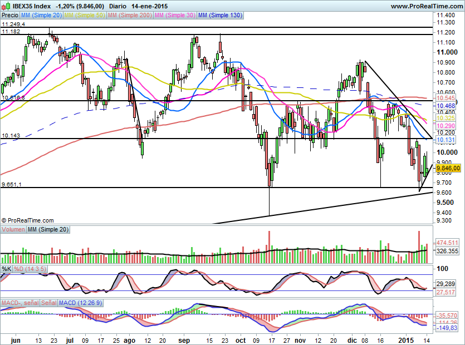The image size is (465, 345).
Task: Click the 29,289 stochastic value tag
Action: tap(446, 284)
